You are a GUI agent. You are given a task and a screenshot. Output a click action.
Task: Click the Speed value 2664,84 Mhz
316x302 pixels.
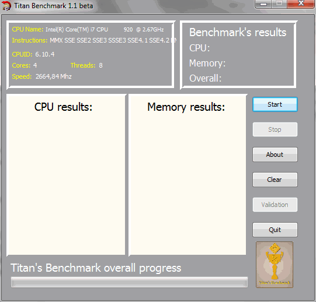[x=54, y=76]
